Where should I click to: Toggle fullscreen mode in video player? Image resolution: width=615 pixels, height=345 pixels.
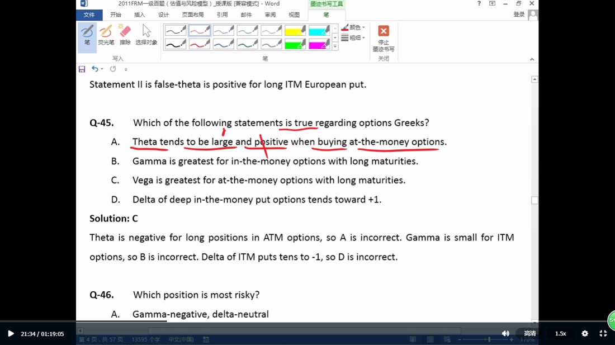tap(603, 333)
